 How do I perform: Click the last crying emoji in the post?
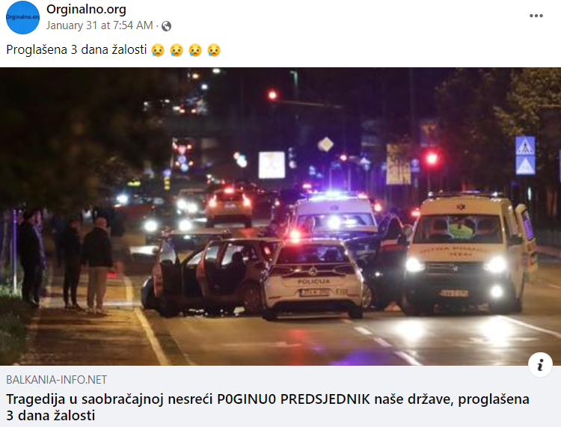pyautogui.click(x=214, y=50)
